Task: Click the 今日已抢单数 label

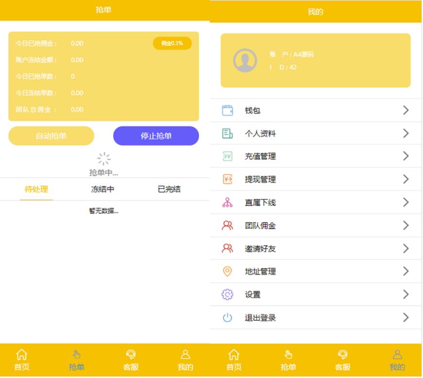Action: 36,76
